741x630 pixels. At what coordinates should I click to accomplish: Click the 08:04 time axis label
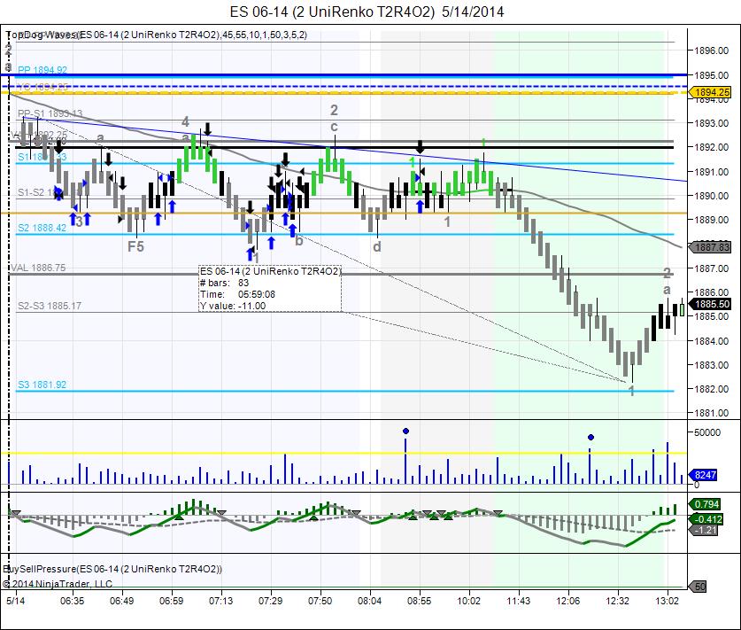pos(369,601)
